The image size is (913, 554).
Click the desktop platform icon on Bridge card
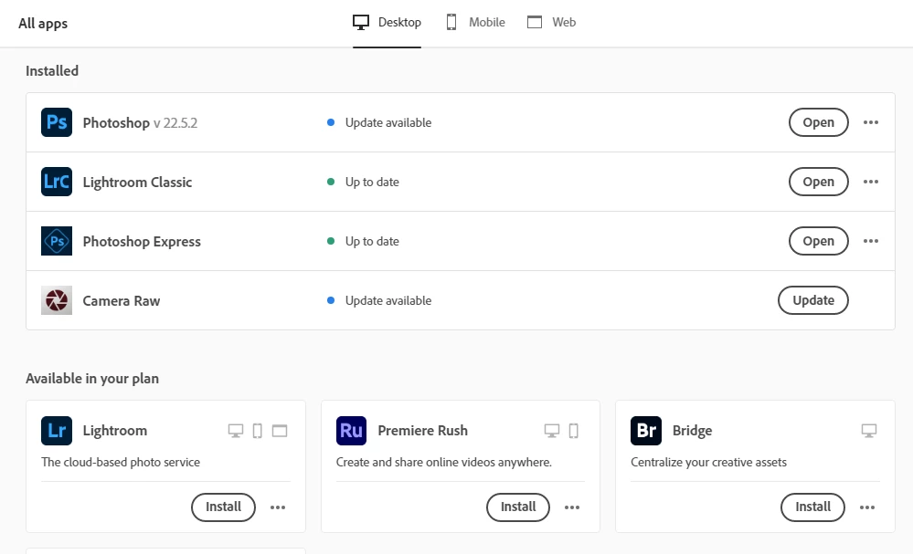click(x=869, y=431)
